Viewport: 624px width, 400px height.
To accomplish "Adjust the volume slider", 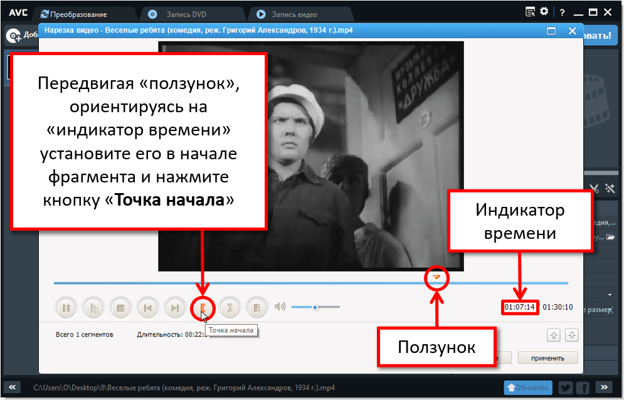I will tap(315, 307).
